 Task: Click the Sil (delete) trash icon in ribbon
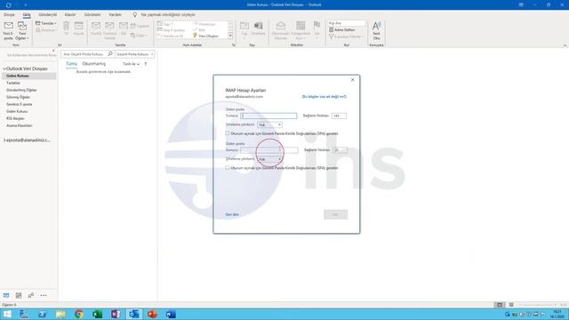tap(66, 26)
